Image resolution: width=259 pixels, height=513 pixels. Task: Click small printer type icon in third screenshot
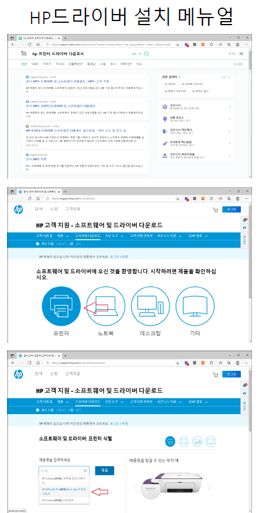170,442
